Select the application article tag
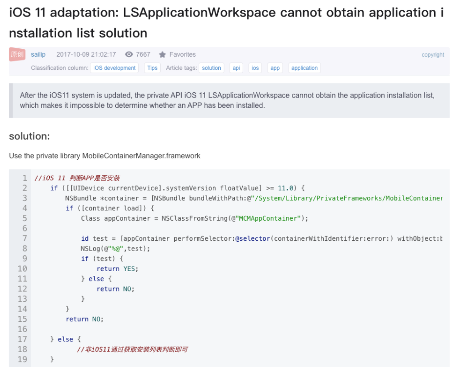This screenshot has width=458, height=375. point(304,68)
